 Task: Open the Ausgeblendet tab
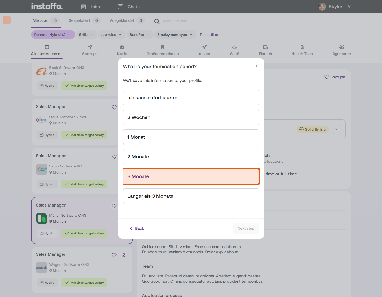pyautogui.click(x=127, y=20)
